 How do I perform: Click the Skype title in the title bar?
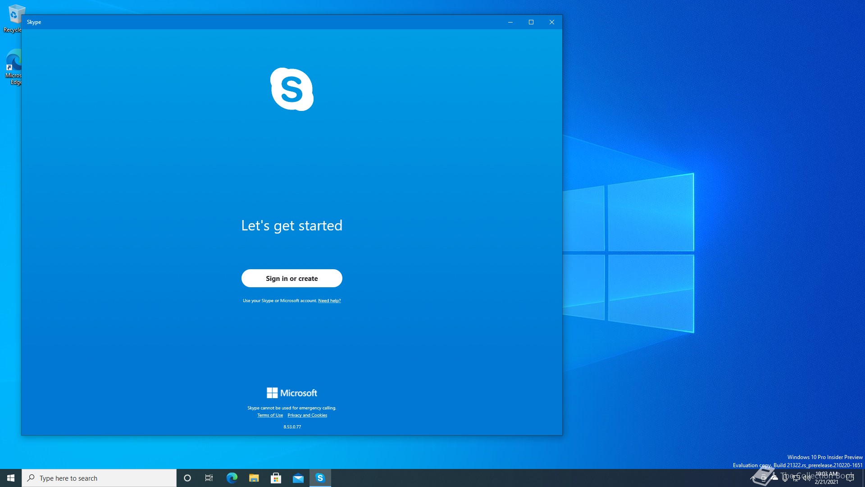[34, 22]
